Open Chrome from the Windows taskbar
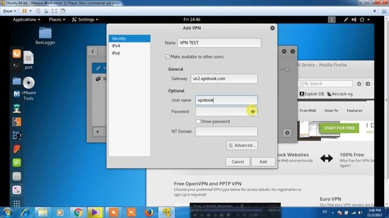This screenshot has width=389, height=218. [x=78, y=213]
